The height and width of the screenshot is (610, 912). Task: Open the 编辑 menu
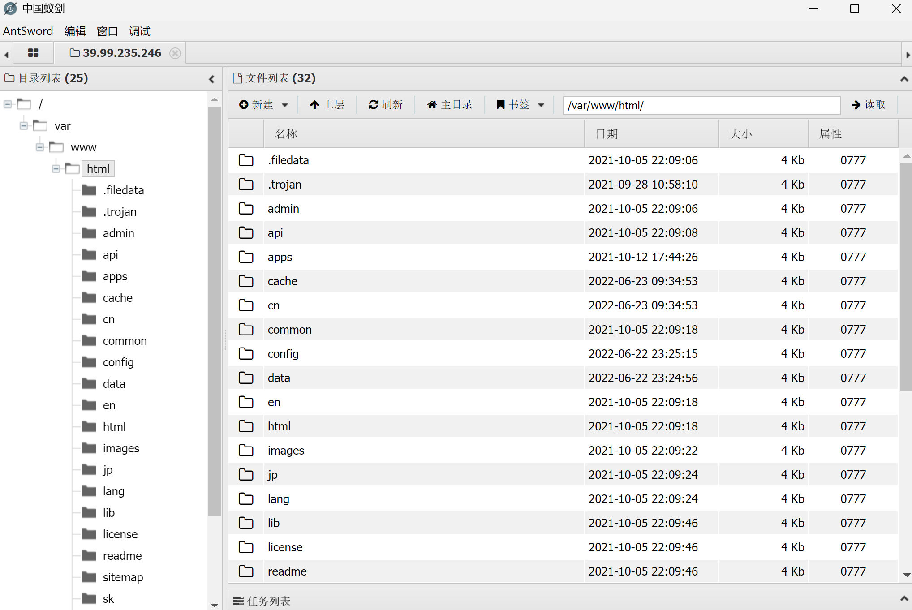pos(75,31)
